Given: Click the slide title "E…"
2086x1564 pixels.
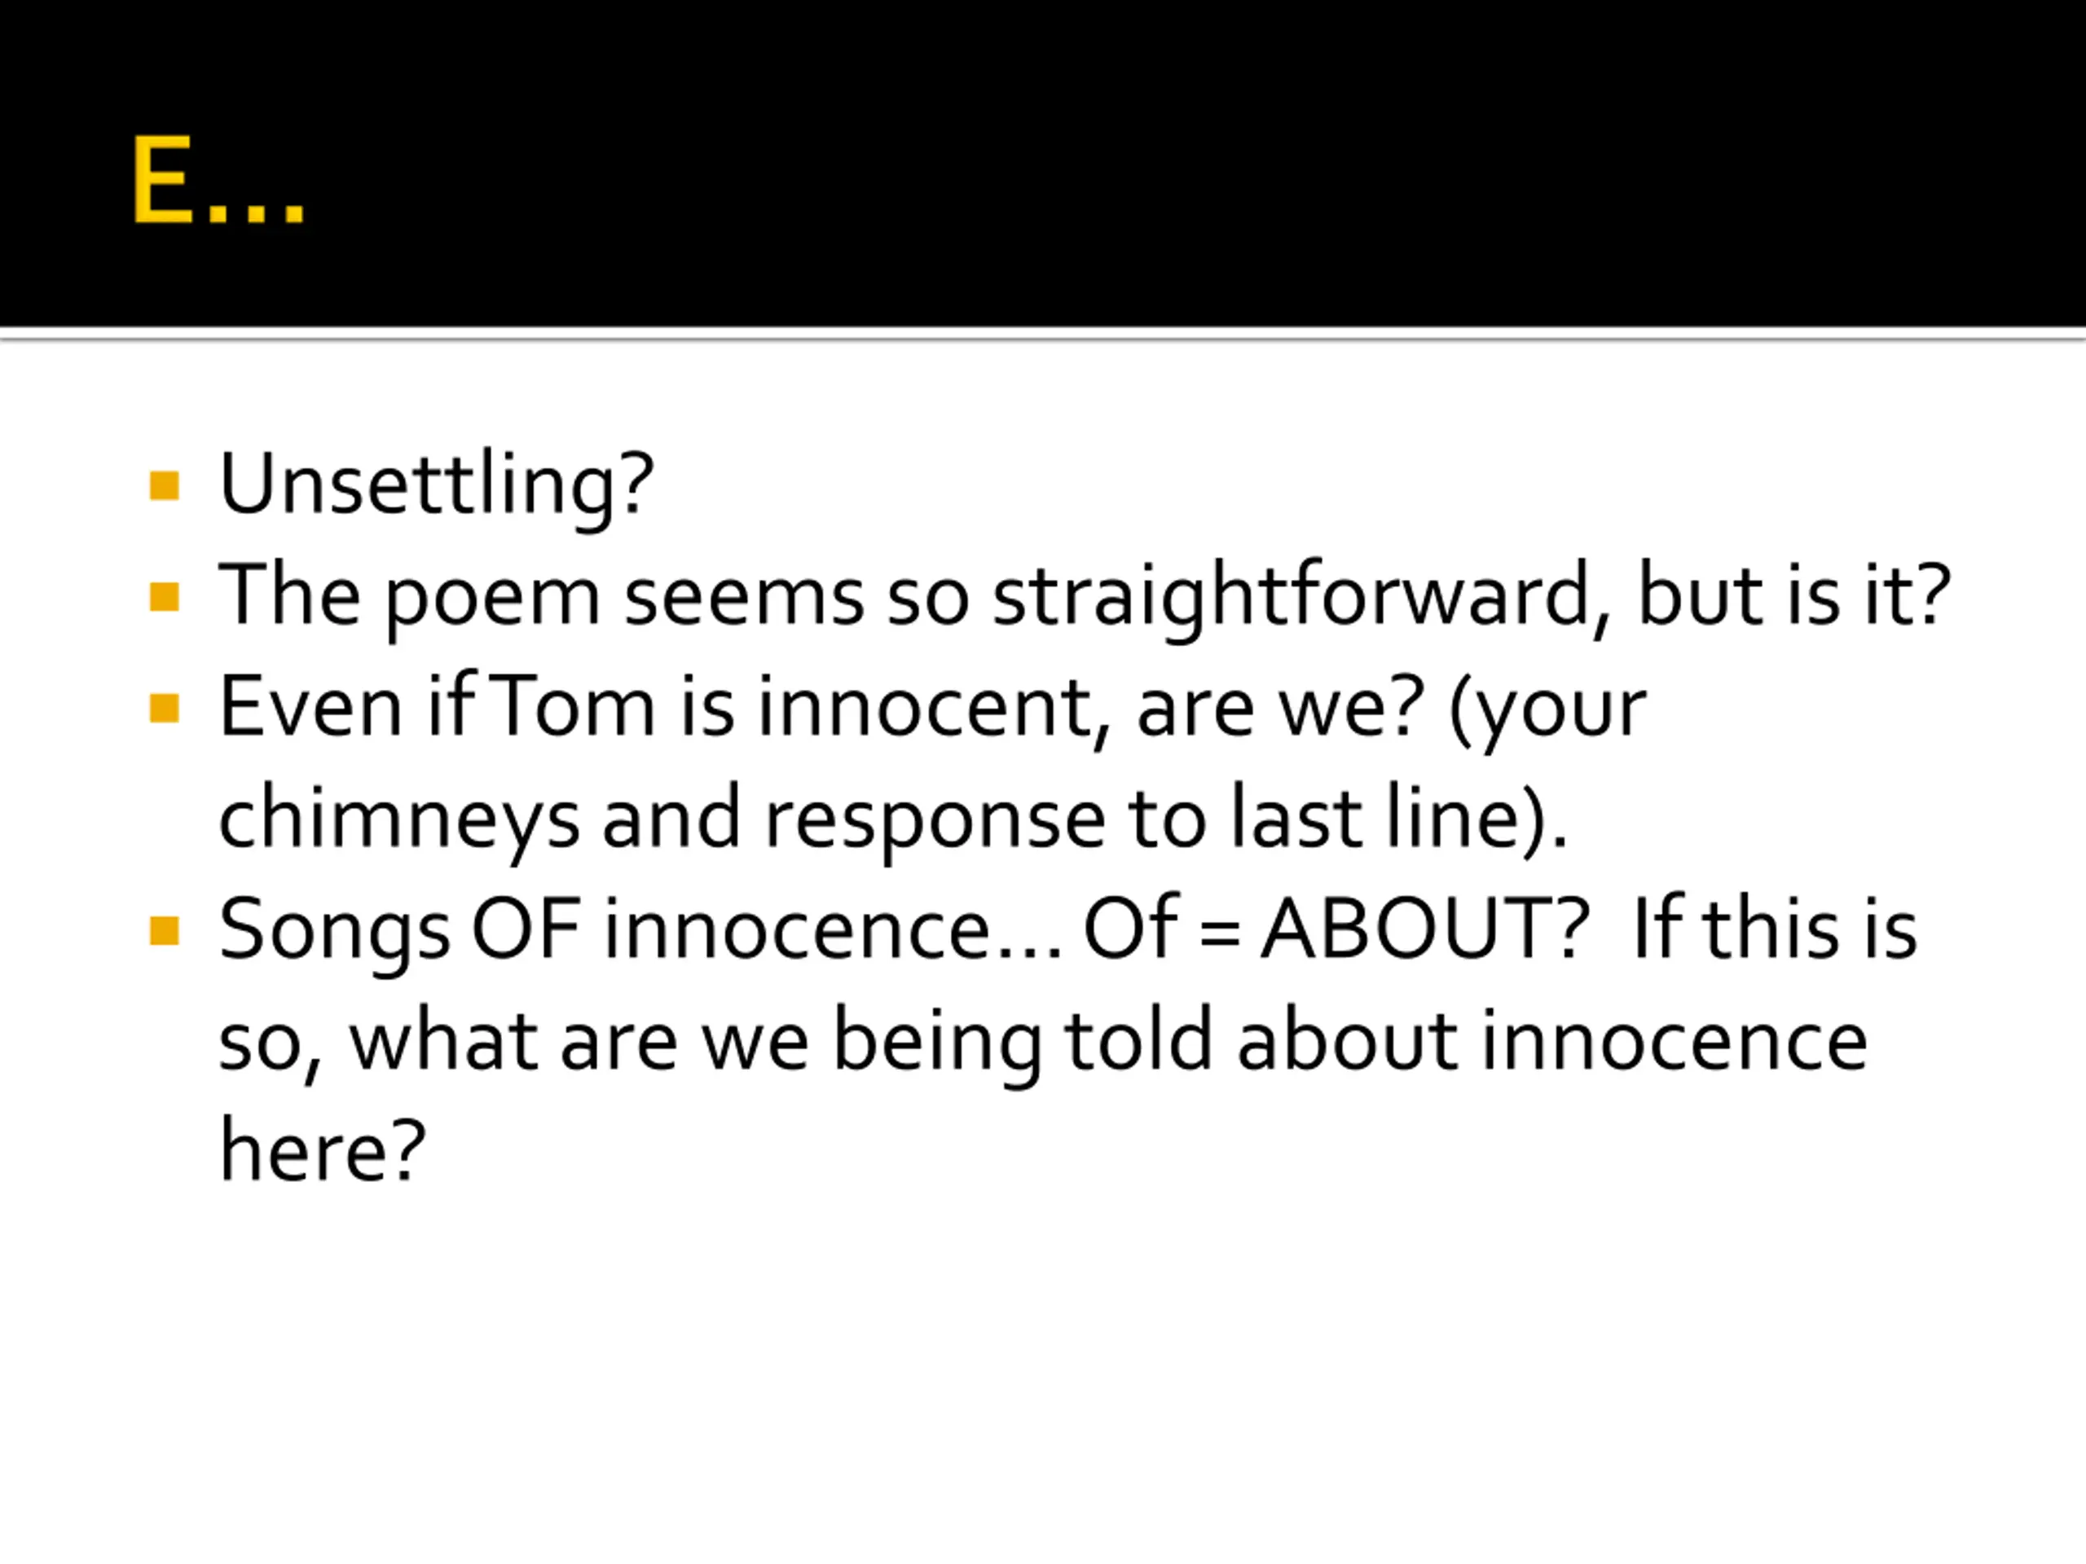Looking at the screenshot, I should 218,180.
